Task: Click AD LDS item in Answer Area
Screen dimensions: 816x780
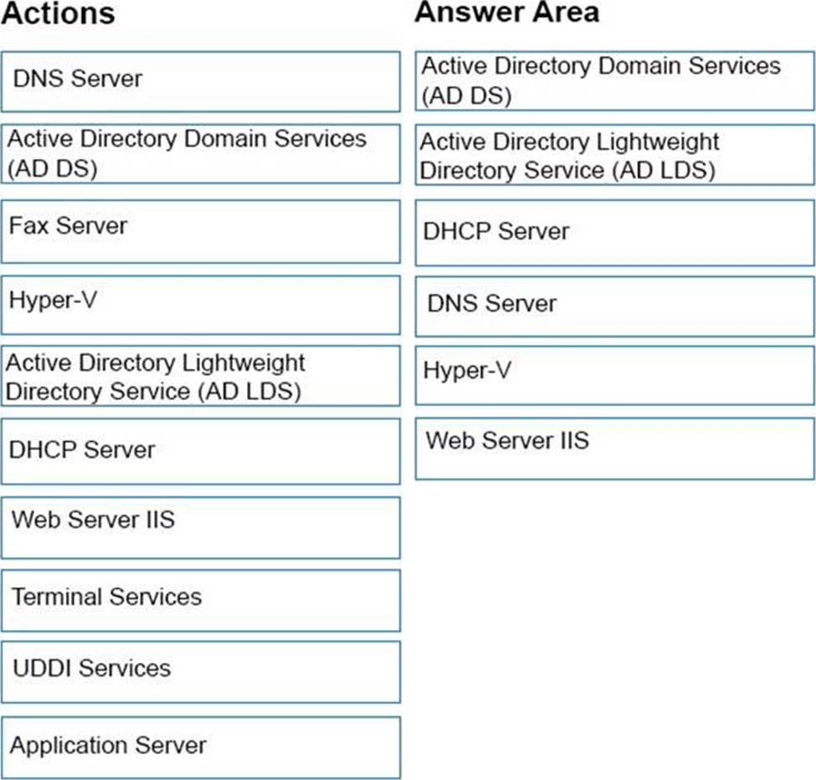Action: click(614, 155)
